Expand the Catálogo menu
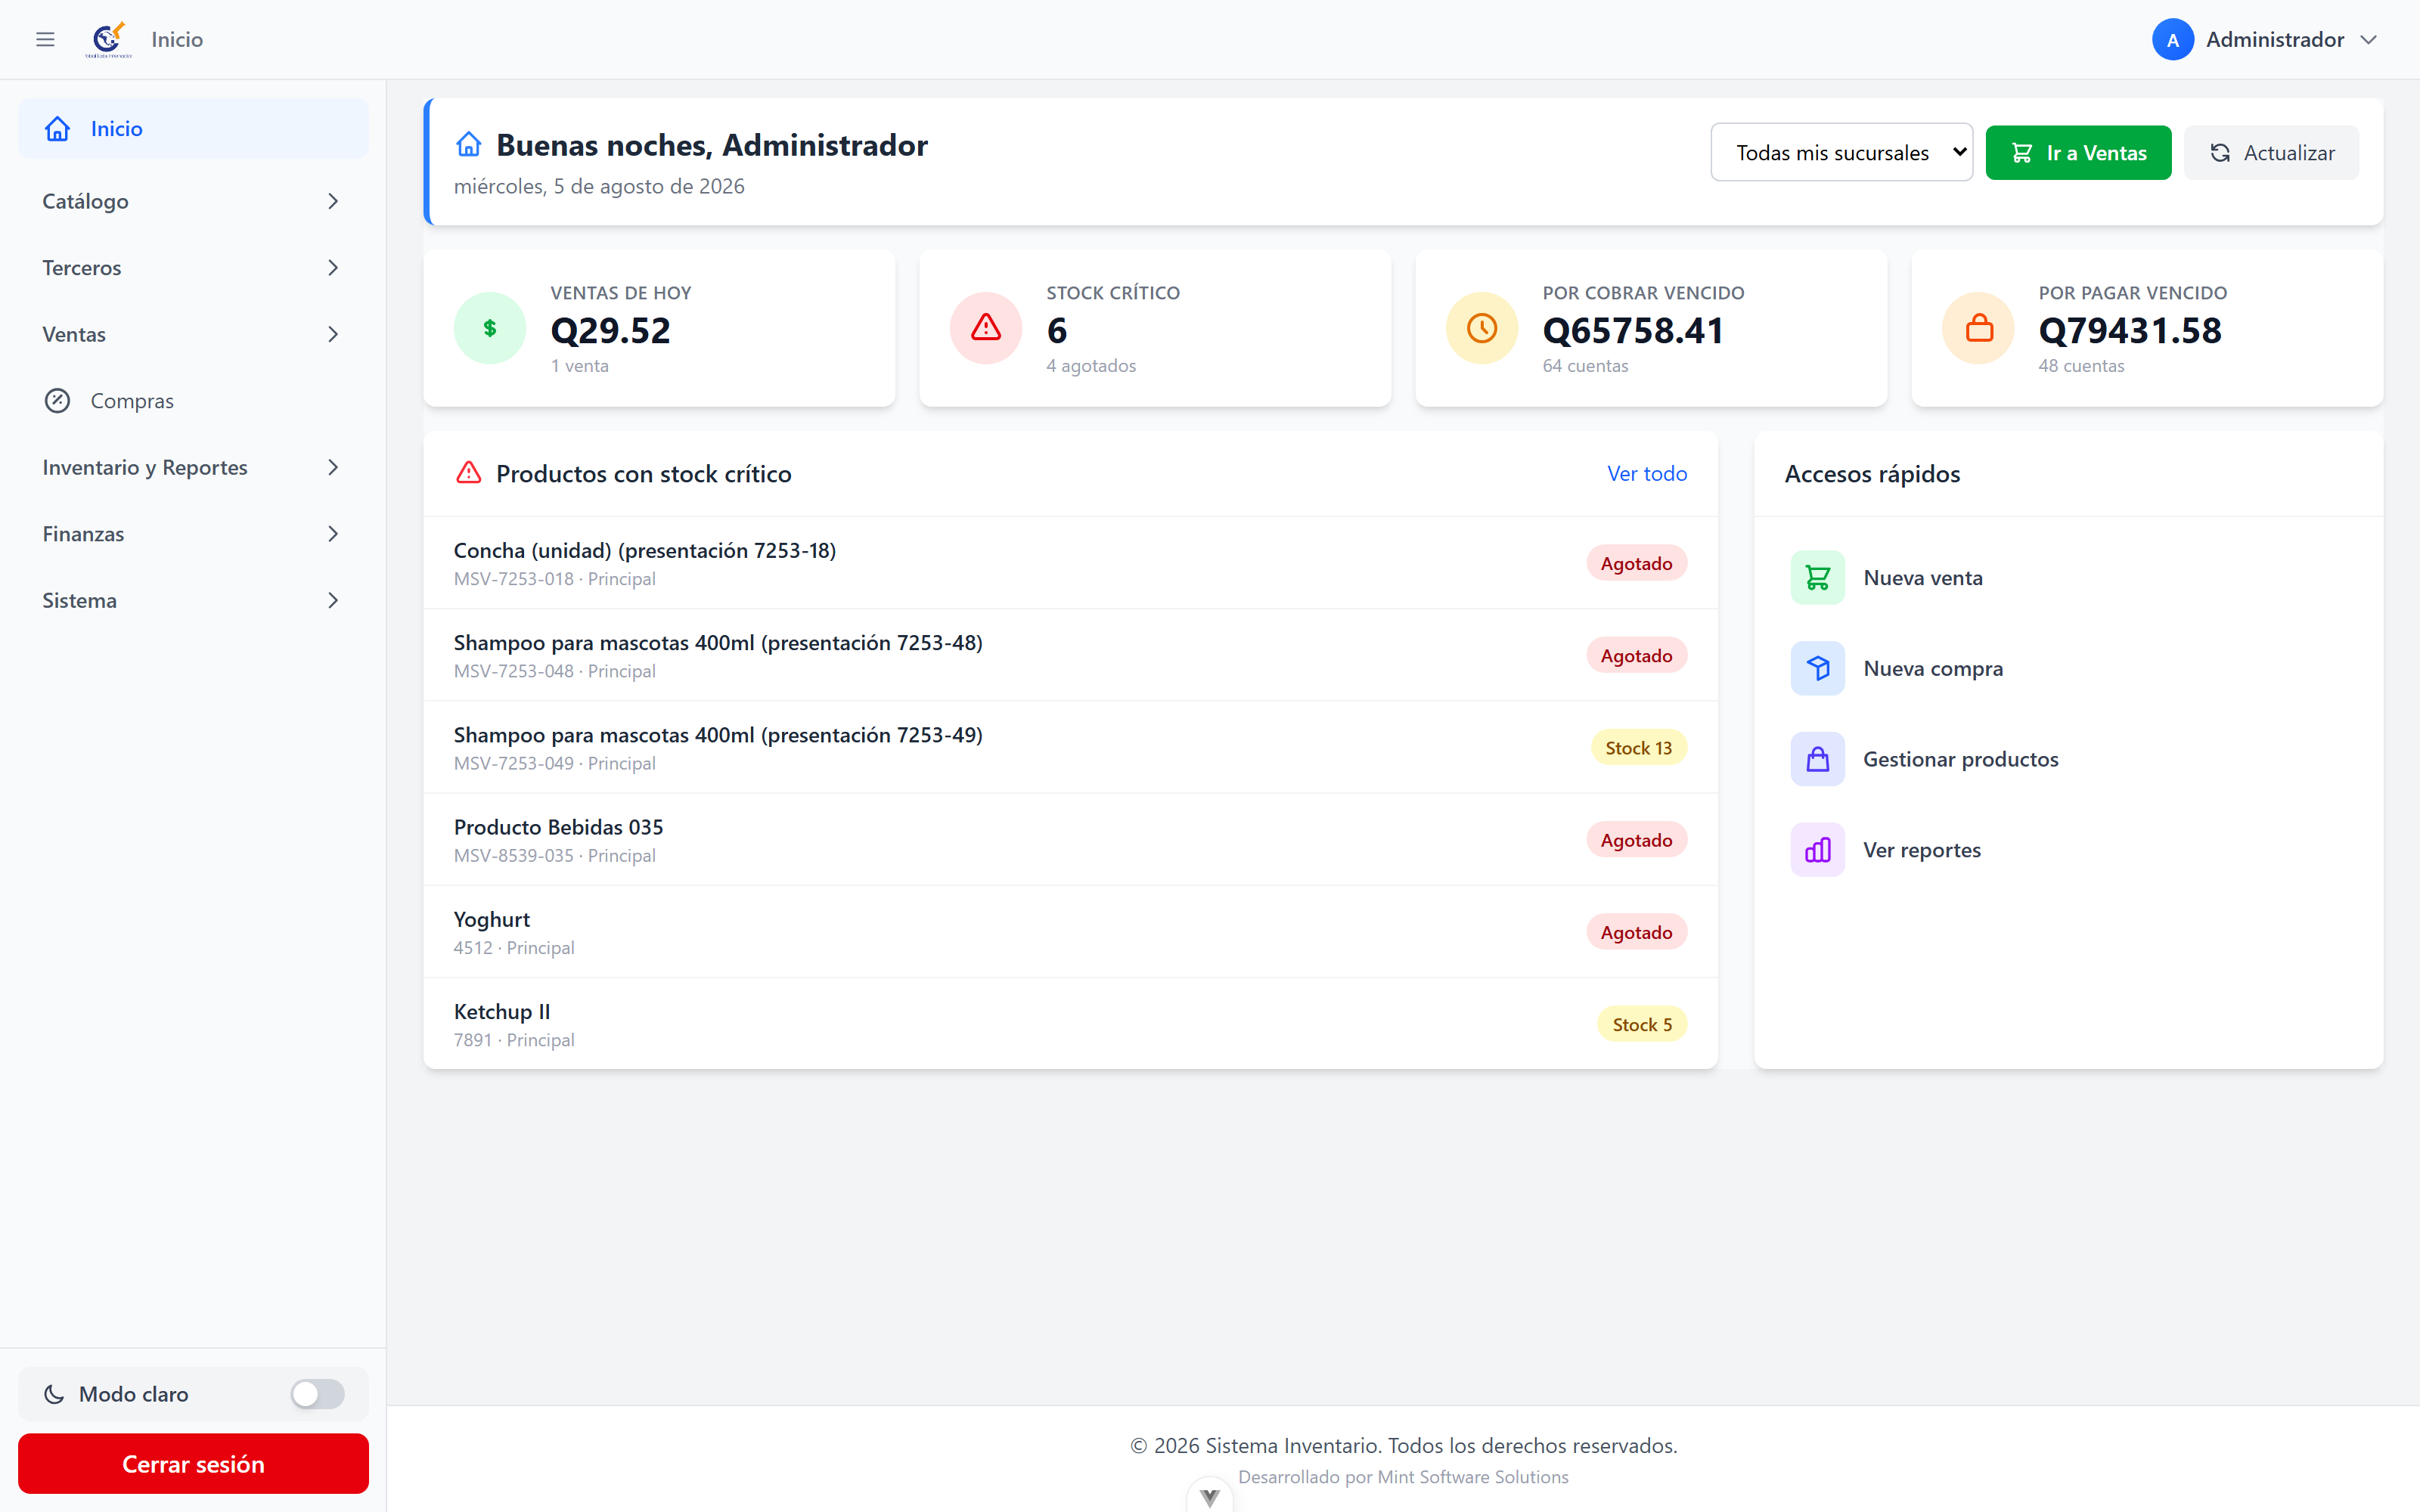This screenshot has width=2420, height=1512. click(193, 201)
